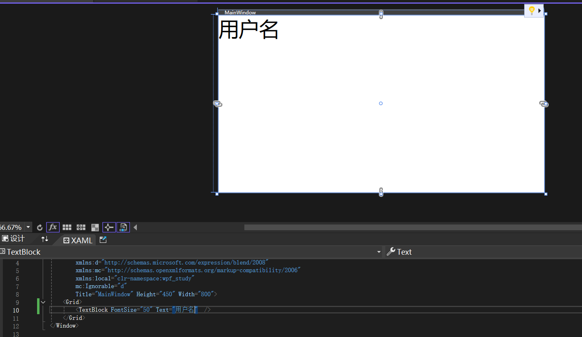Image resolution: width=582 pixels, height=337 pixels.
Task: Click the 用户名 string in code
Action: pos(184,310)
